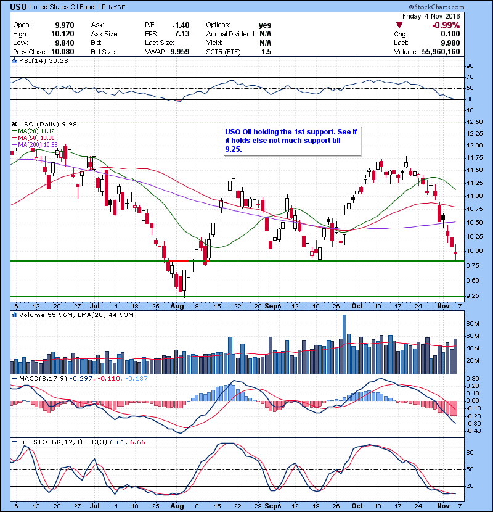493x512 pixels.
Task: Click the lower green support line at 9.25
Action: coord(237,297)
